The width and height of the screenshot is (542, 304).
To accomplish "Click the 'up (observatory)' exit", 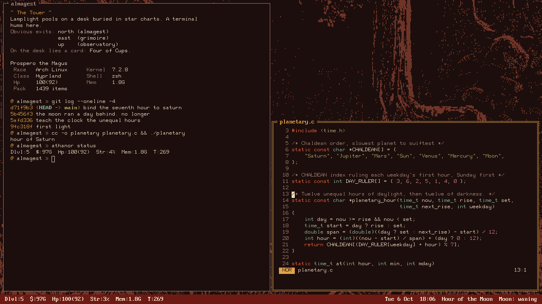I will 88,44.
